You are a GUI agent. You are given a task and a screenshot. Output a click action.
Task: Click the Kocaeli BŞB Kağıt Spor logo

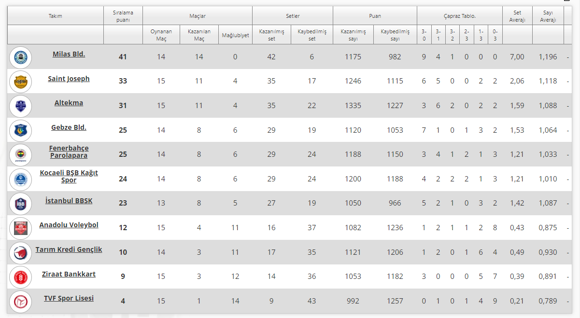[20, 179]
